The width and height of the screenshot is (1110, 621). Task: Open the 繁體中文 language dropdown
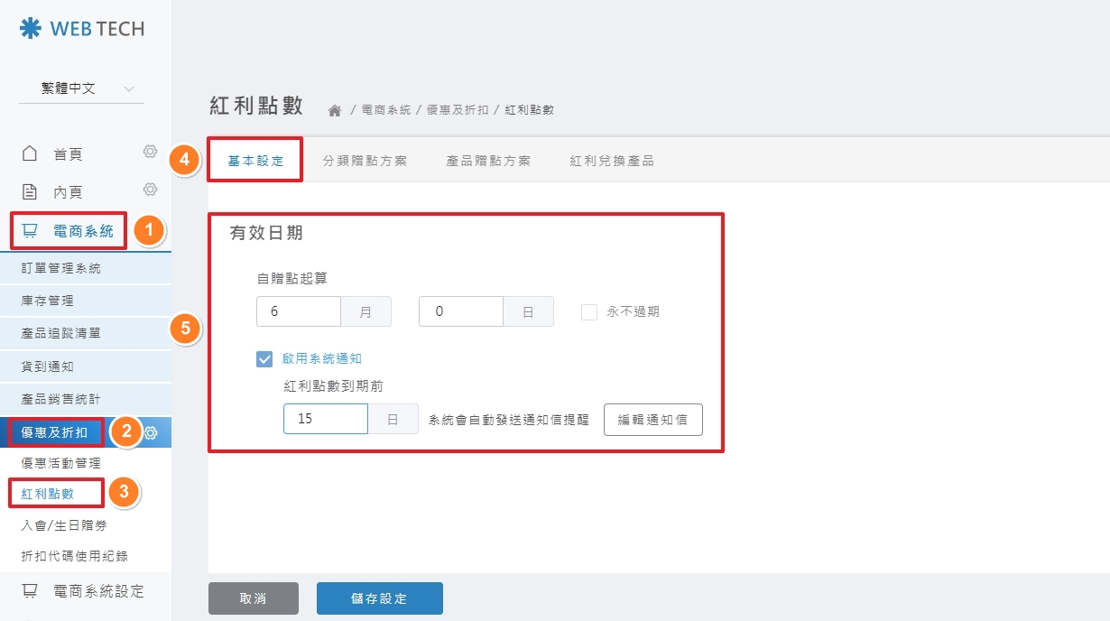pyautogui.click(x=79, y=88)
